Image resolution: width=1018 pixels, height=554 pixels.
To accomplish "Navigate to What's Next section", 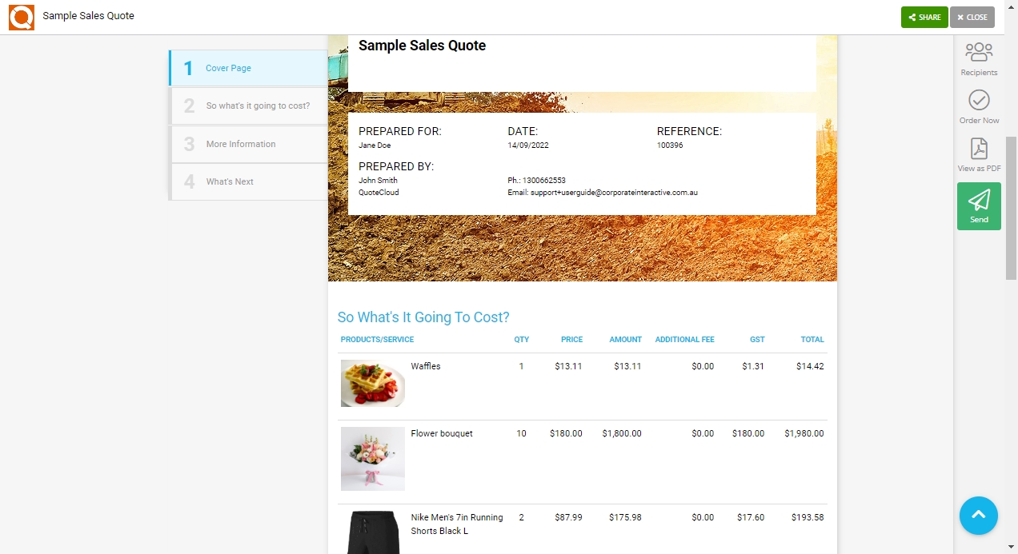I will pyautogui.click(x=250, y=181).
